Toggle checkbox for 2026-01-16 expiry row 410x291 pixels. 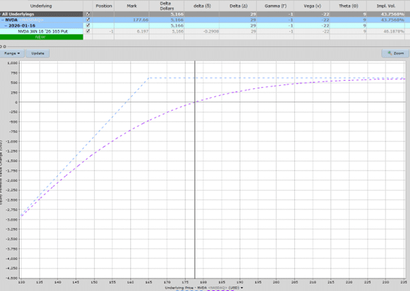pos(87,25)
